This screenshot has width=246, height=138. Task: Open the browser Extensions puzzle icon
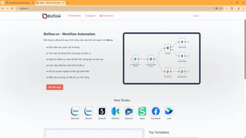(x=232, y=8)
